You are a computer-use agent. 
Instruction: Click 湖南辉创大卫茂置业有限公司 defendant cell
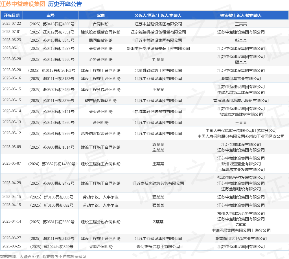tap(241, 238)
